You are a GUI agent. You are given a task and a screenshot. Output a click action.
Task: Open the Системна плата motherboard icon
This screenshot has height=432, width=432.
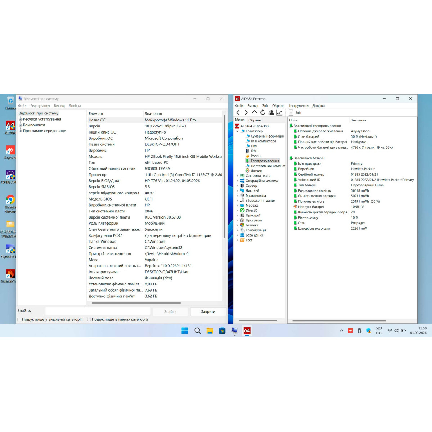tap(242, 176)
